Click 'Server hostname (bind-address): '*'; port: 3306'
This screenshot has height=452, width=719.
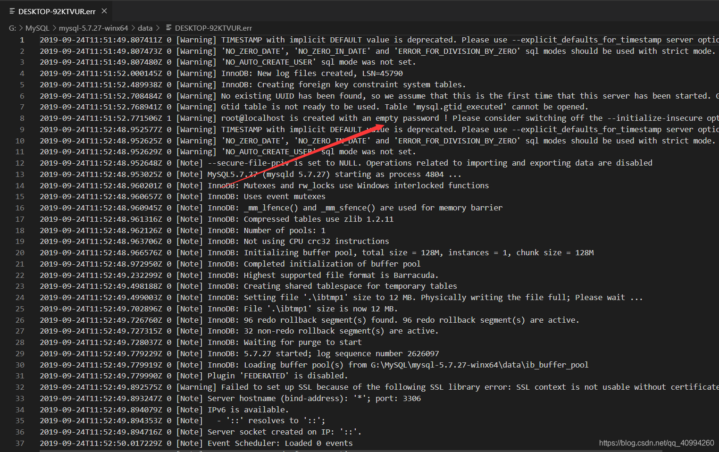click(x=314, y=399)
